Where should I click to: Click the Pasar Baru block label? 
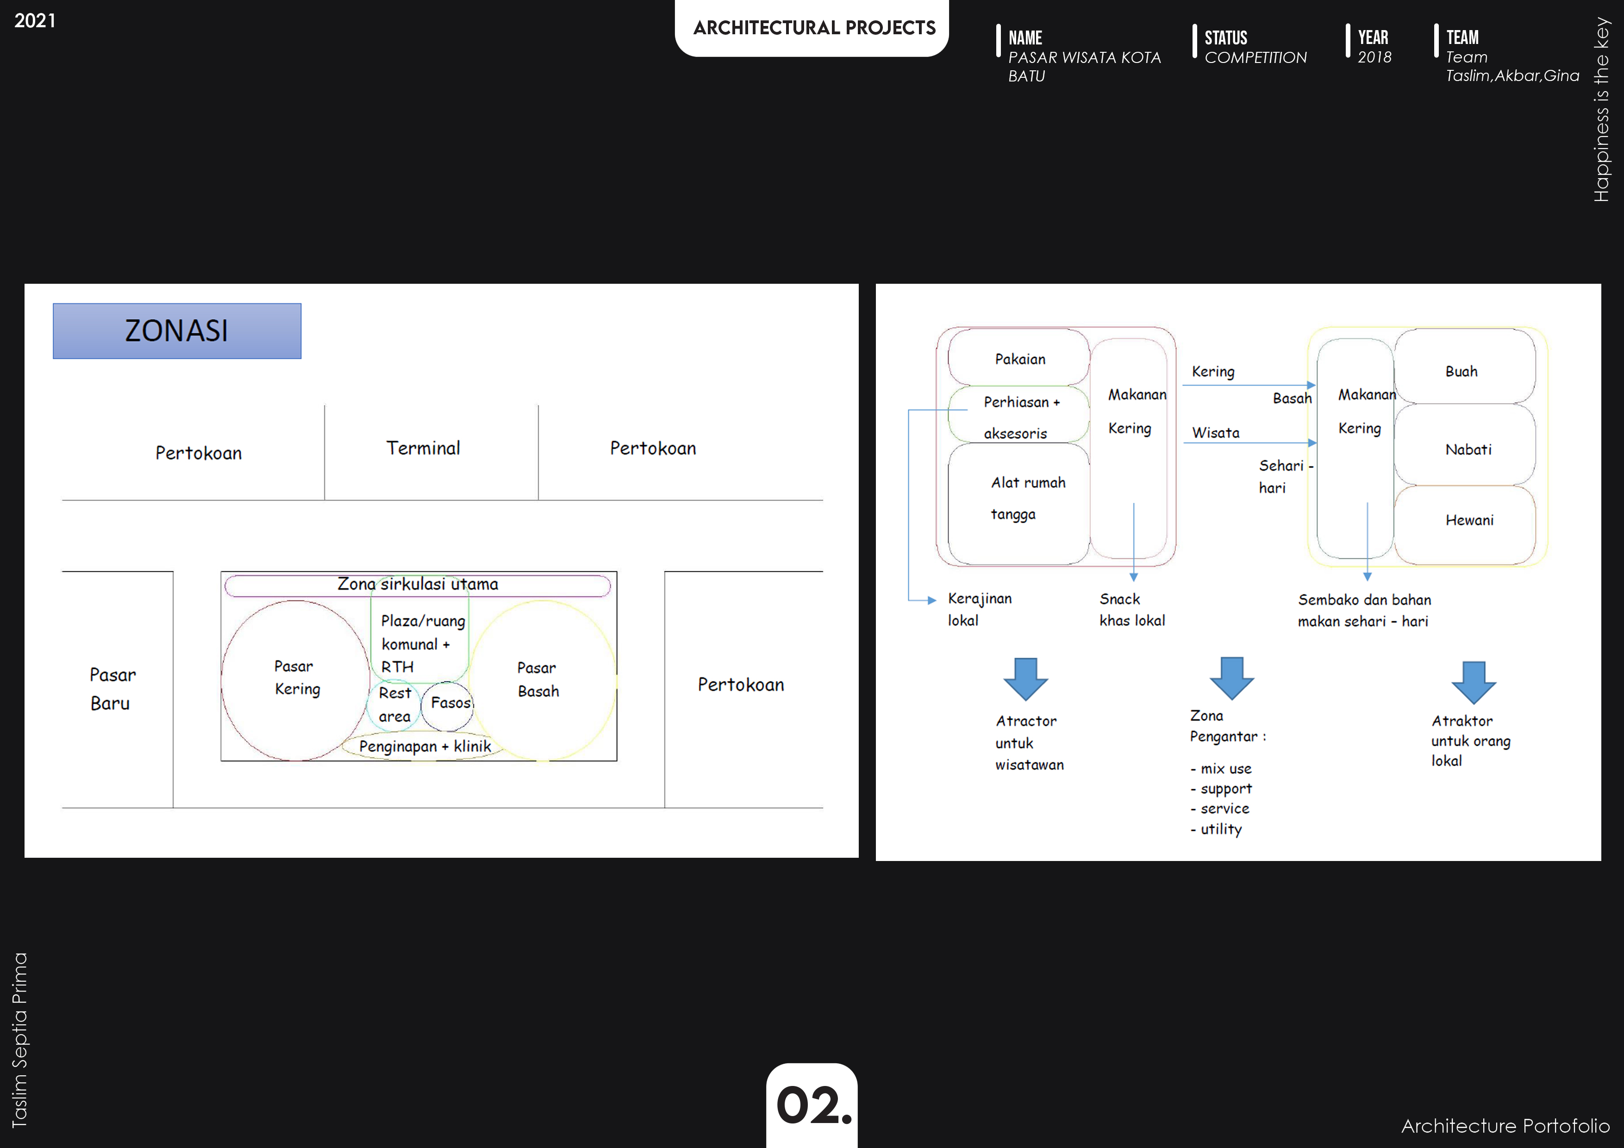[x=113, y=688]
